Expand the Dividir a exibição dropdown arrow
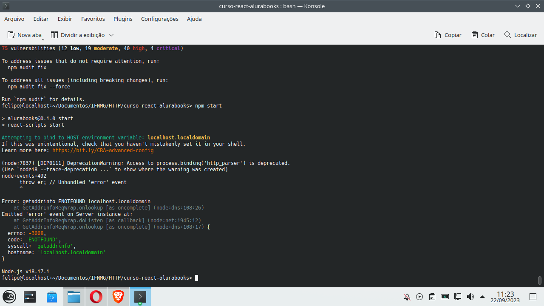The width and height of the screenshot is (544, 306). tap(111, 35)
